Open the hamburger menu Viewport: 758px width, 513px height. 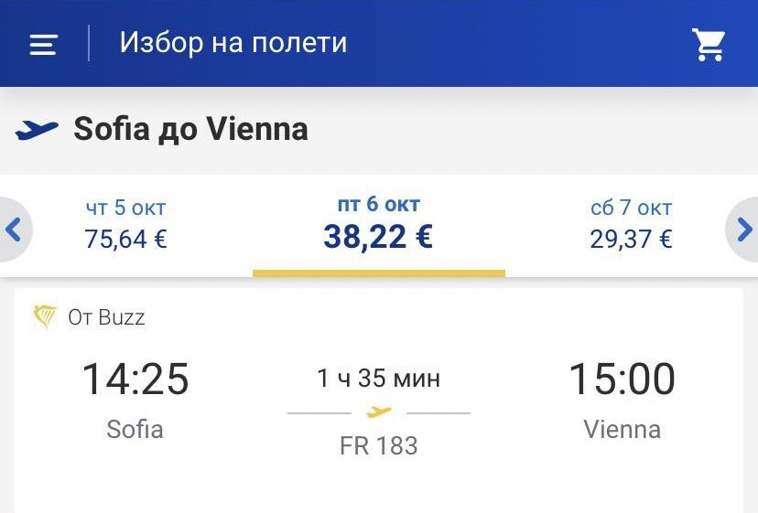click(x=43, y=44)
